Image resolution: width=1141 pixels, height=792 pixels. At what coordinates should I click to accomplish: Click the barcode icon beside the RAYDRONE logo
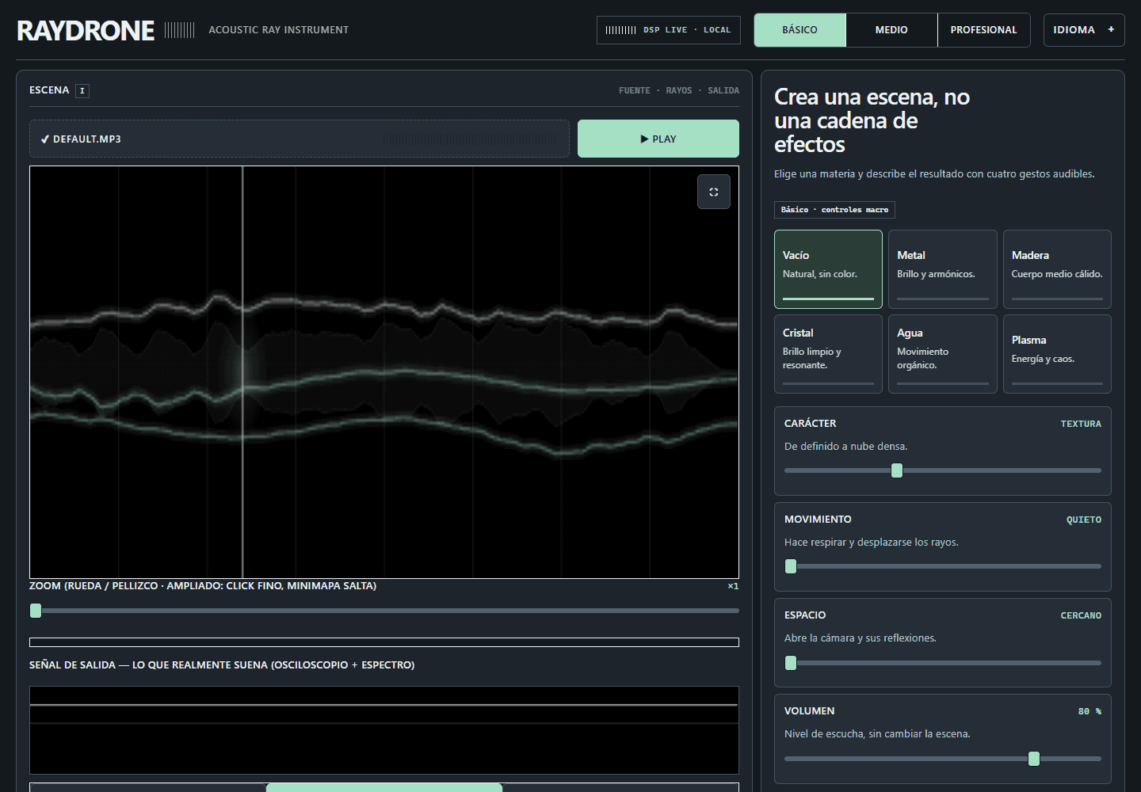180,30
